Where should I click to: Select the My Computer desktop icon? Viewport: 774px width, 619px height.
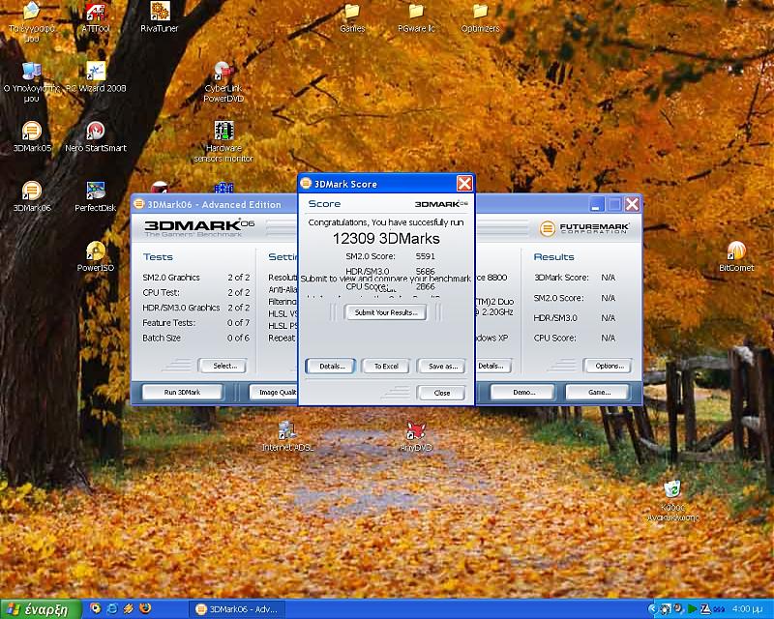(32, 81)
